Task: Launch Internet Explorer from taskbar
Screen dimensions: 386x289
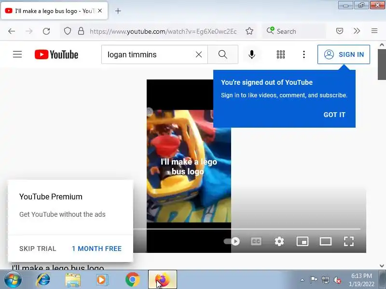Action: tap(43, 280)
